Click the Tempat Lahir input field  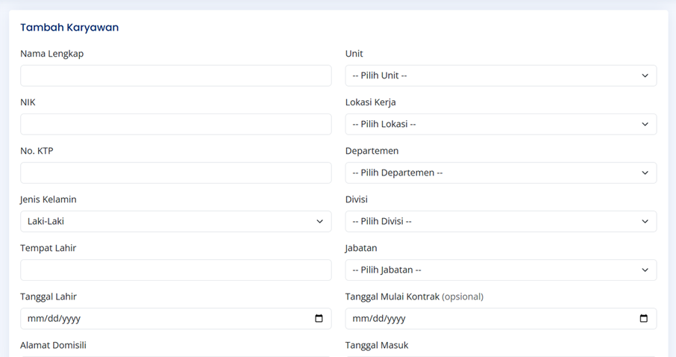(176, 270)
